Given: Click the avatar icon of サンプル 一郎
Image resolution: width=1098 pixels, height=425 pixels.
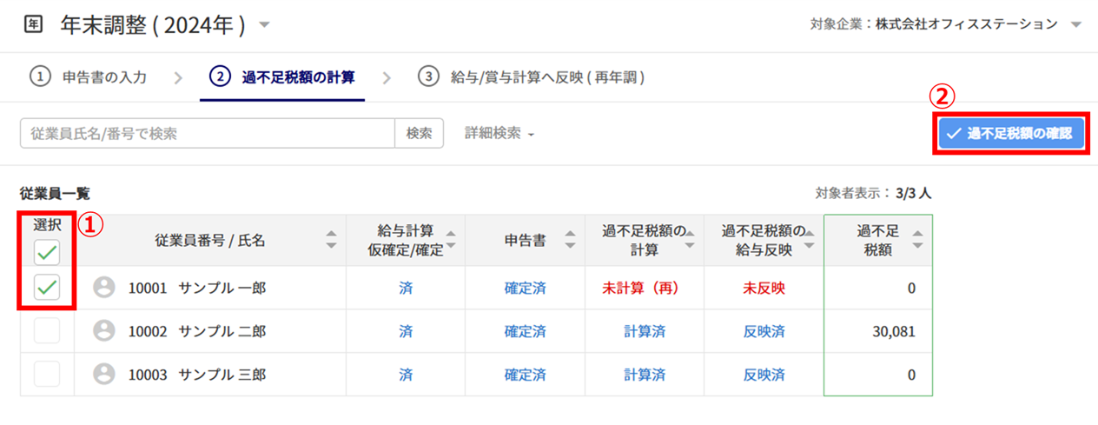Looking at the screenshot, I should [x=104, y=288].
